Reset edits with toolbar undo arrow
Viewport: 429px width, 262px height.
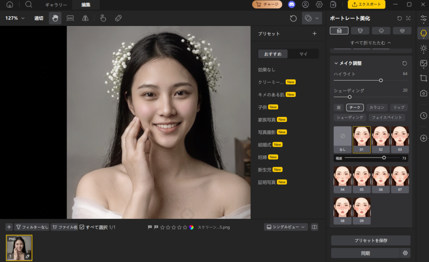tap(293, 18)
